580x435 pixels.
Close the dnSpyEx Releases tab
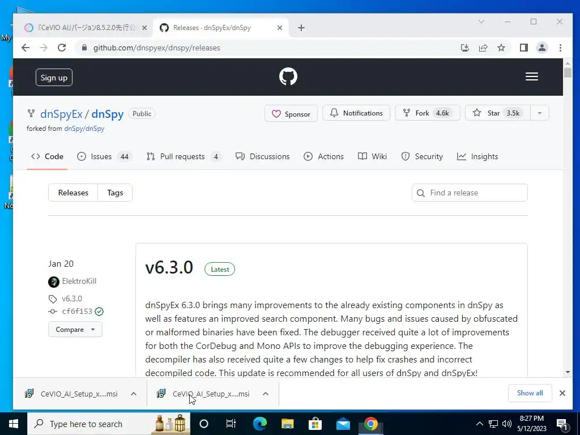point(280,28)
